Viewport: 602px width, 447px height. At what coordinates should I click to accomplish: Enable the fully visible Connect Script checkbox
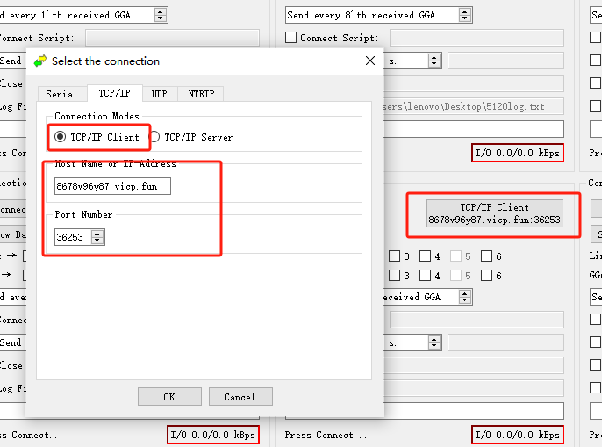[x=291, y=38]
